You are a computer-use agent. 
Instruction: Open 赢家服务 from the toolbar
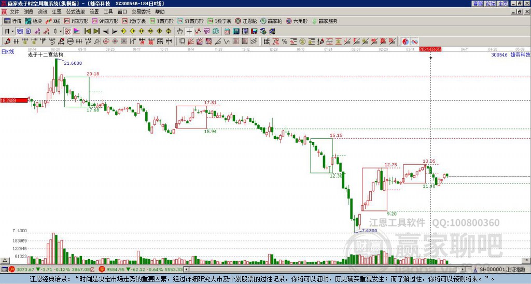click(325, 21)
